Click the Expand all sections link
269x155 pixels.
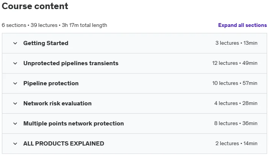[x=242, y=25]
